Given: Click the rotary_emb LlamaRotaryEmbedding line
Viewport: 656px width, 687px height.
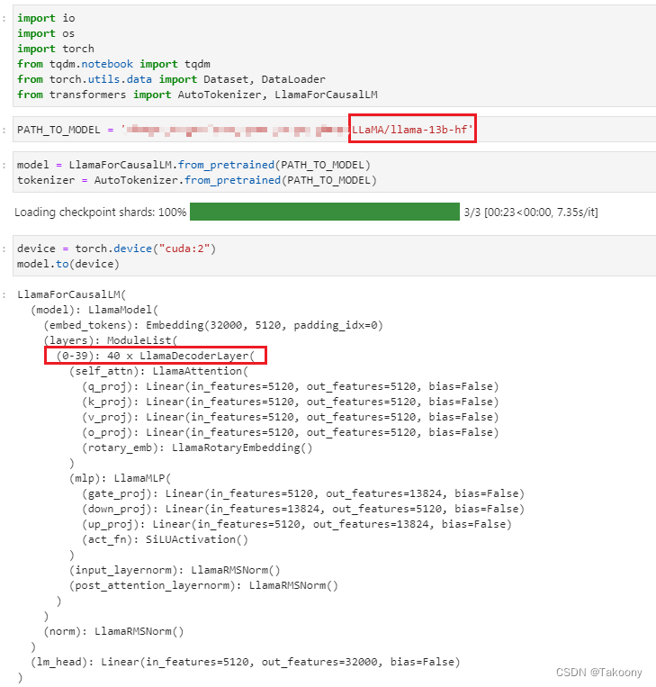Looking at the screenshot, I should pos(197,447).
